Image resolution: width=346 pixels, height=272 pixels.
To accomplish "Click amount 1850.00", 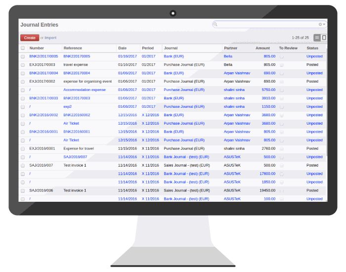I will 268,182.
